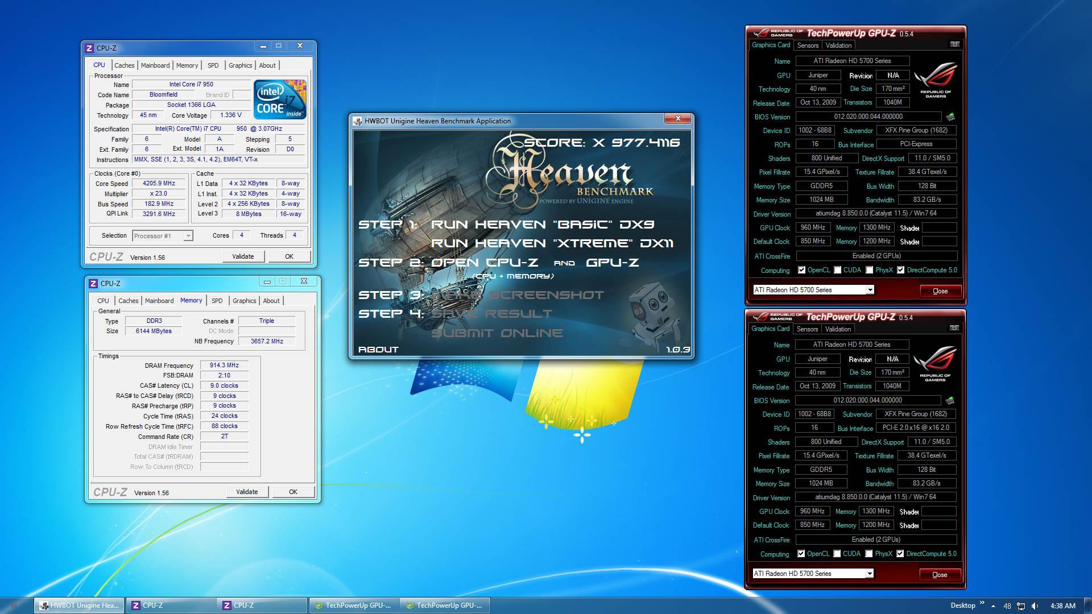Open the Sensors tab in the top GPU-Z window
This screenshot has height=614, width=1092.
pyautogui.click(x=808, y=45)
